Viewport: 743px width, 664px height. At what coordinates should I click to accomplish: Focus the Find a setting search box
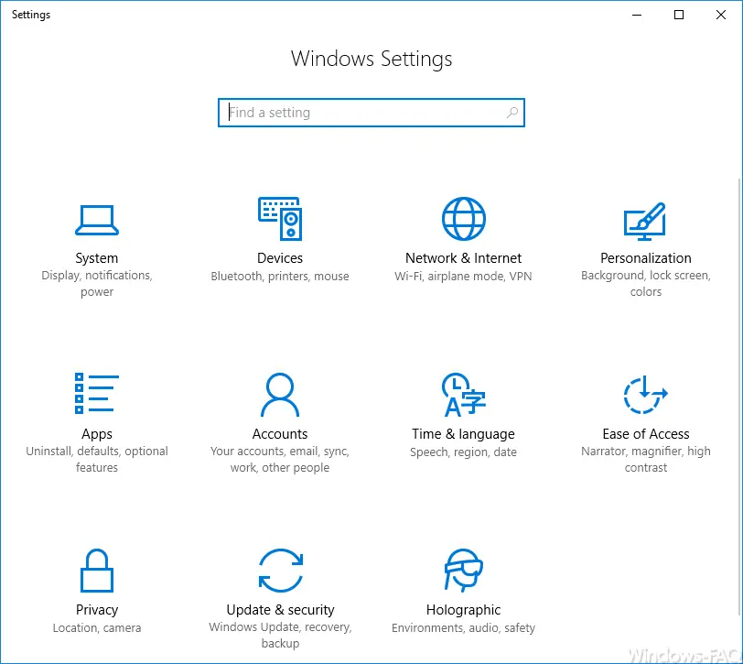(x=371, y=113)
